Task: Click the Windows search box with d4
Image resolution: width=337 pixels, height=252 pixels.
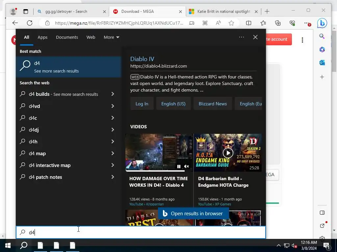Action: [141, 232]
